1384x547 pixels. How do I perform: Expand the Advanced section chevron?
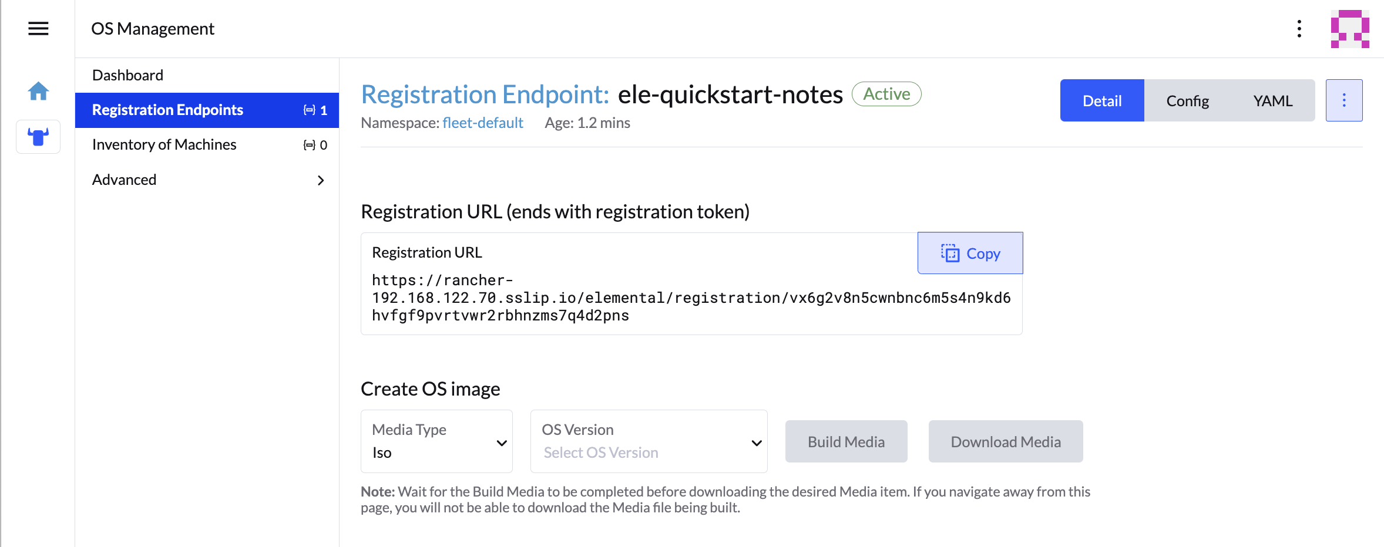pos(321,180)
